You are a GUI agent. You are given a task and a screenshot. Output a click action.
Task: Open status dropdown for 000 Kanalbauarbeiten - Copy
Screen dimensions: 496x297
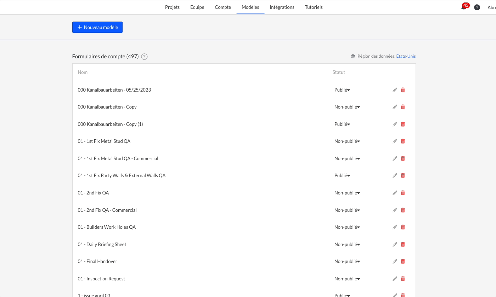pyautogui.click(x=347, y=107)
